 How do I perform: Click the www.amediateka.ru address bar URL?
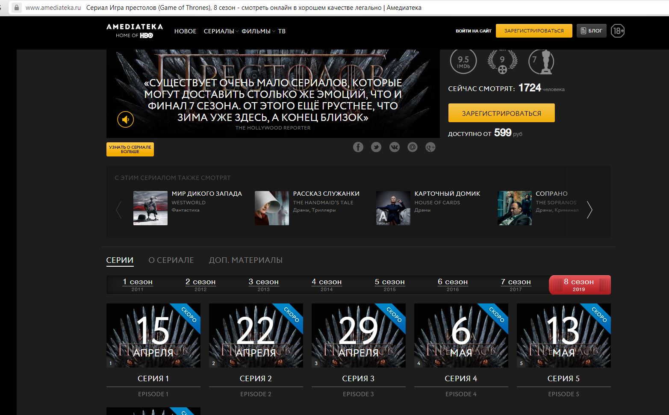point(53,8)
